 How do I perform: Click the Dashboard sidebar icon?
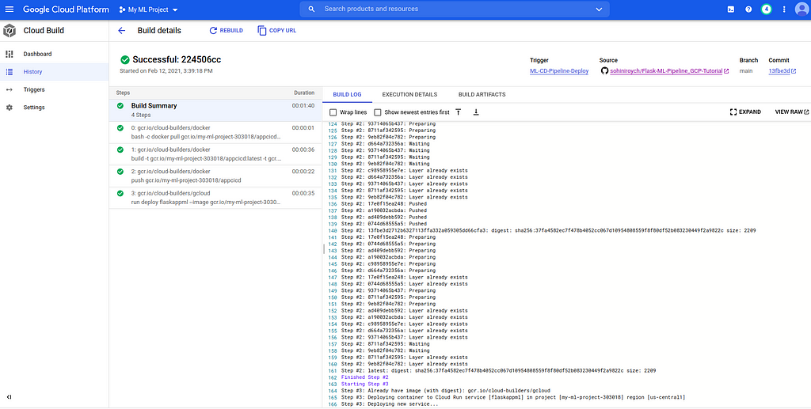coord(10,54)
